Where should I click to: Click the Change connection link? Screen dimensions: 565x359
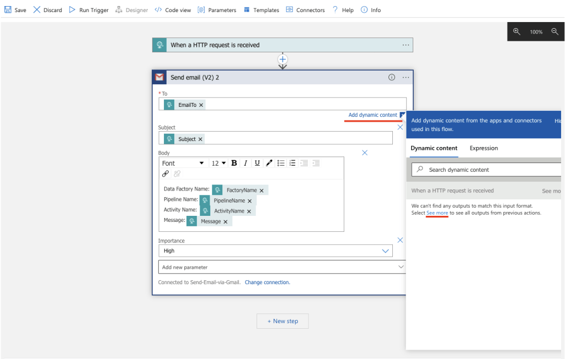coord(267,282)
